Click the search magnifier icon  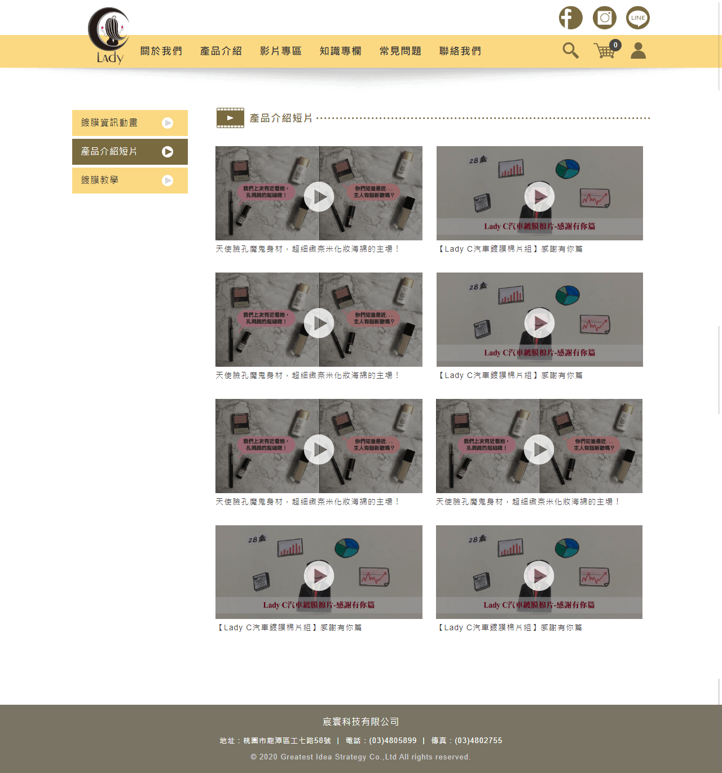[x=570, y=51]
